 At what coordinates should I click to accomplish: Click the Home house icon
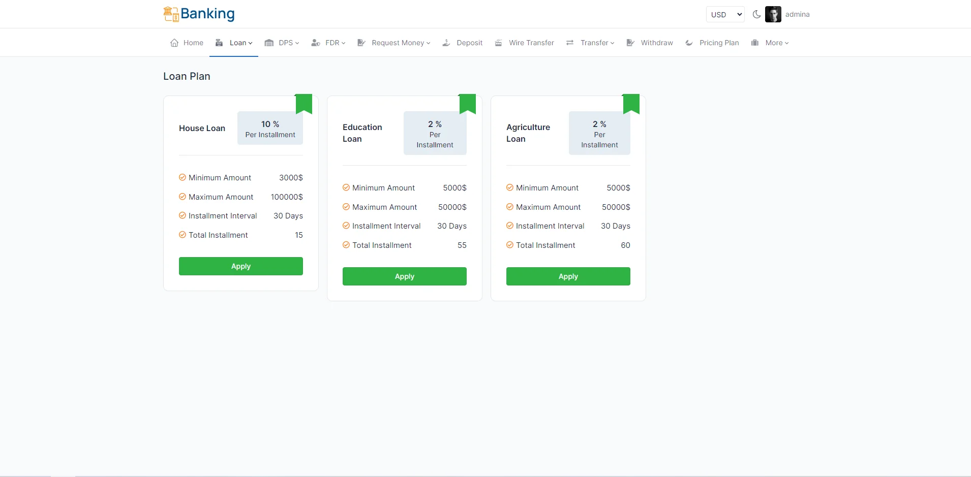[174, 43]
